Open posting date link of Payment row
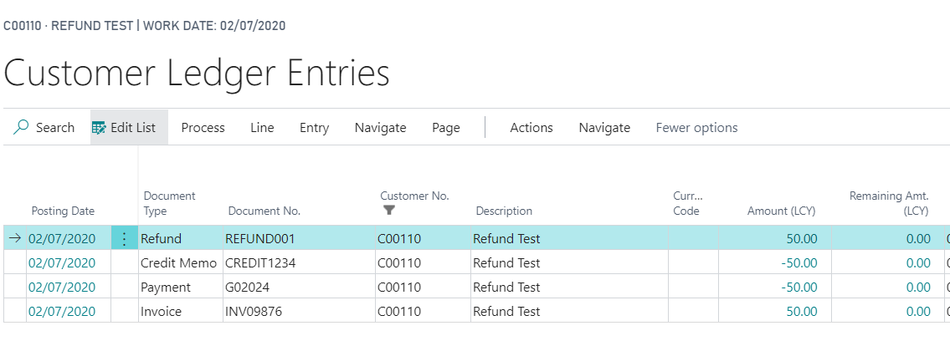The height and width of the screenshot is (341, 950). click(x=62, y=288)
